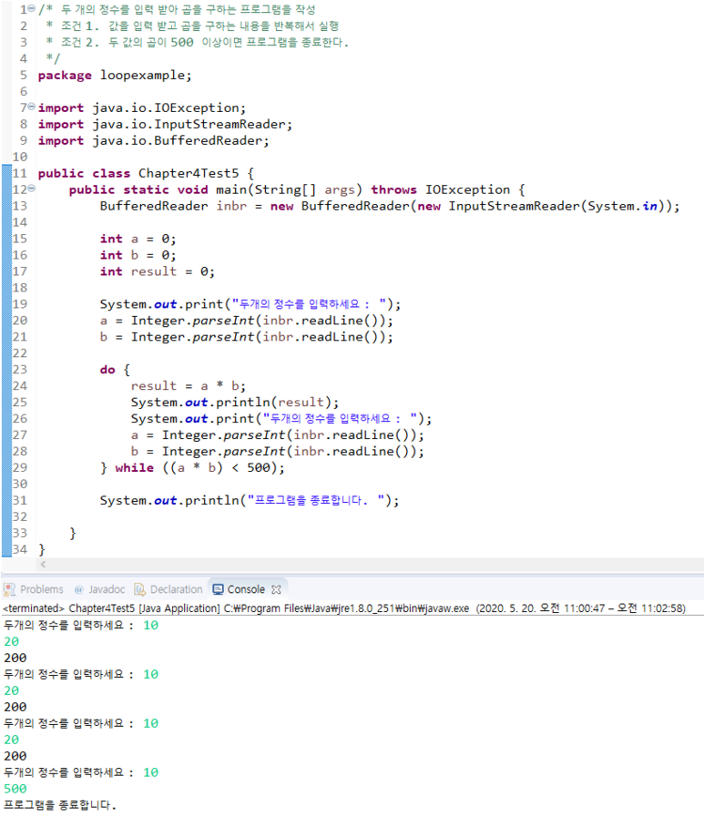
Task: Click the 'throws IOException' clause on line 12
Action: coord(440,189)
